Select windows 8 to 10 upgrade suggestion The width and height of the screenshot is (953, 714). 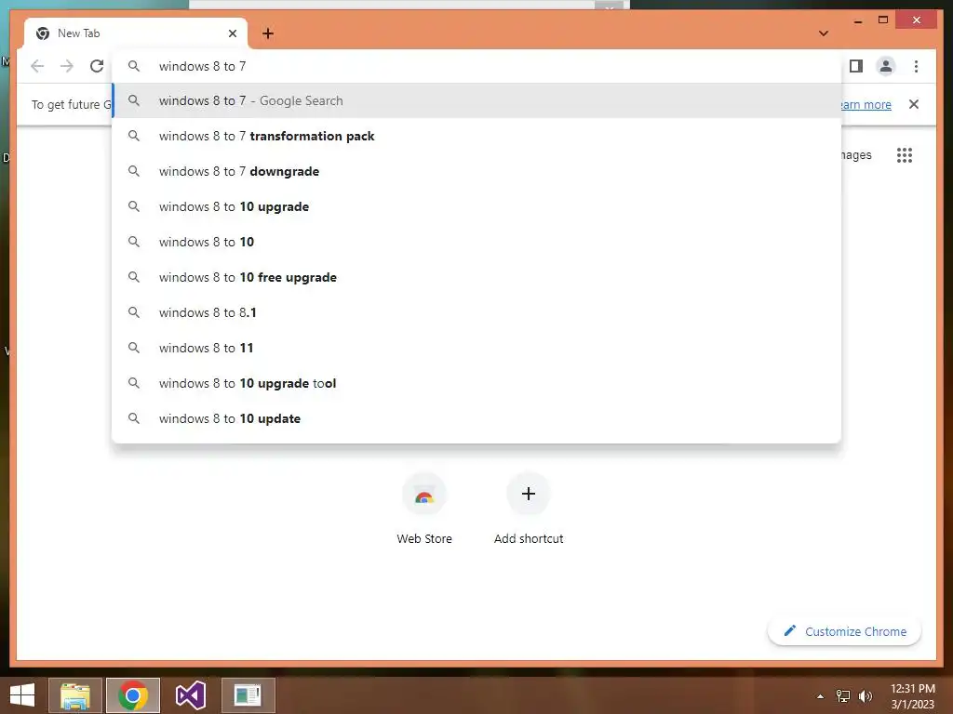477,206
